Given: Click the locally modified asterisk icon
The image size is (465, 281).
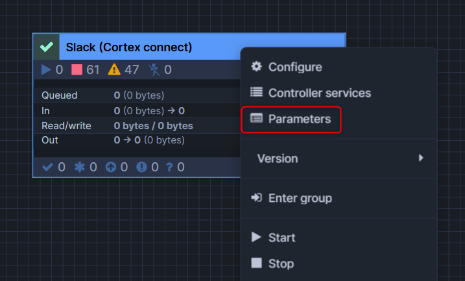Looking at the screenshot, I should coord(79,167).
